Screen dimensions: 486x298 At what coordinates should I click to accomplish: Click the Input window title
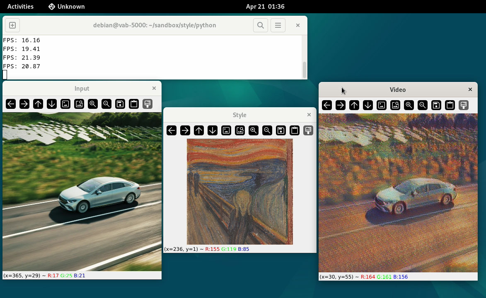(82, 89)
